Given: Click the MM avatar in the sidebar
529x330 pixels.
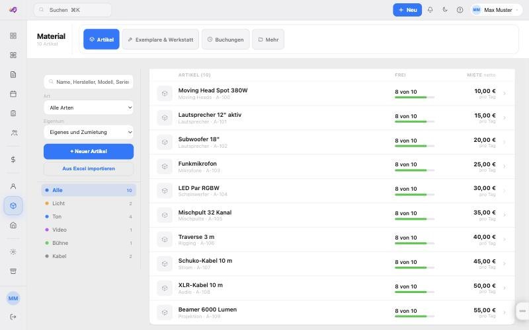Looking at the screenshot, I should pyautogui.click(x=13, y=298).
